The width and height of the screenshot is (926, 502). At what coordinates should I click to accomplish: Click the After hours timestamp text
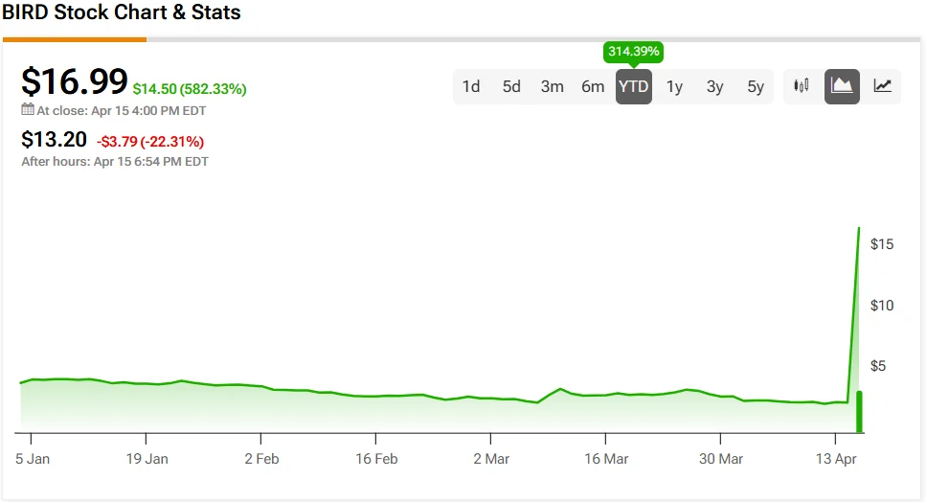pyautogui.click(x=115, y=161)
